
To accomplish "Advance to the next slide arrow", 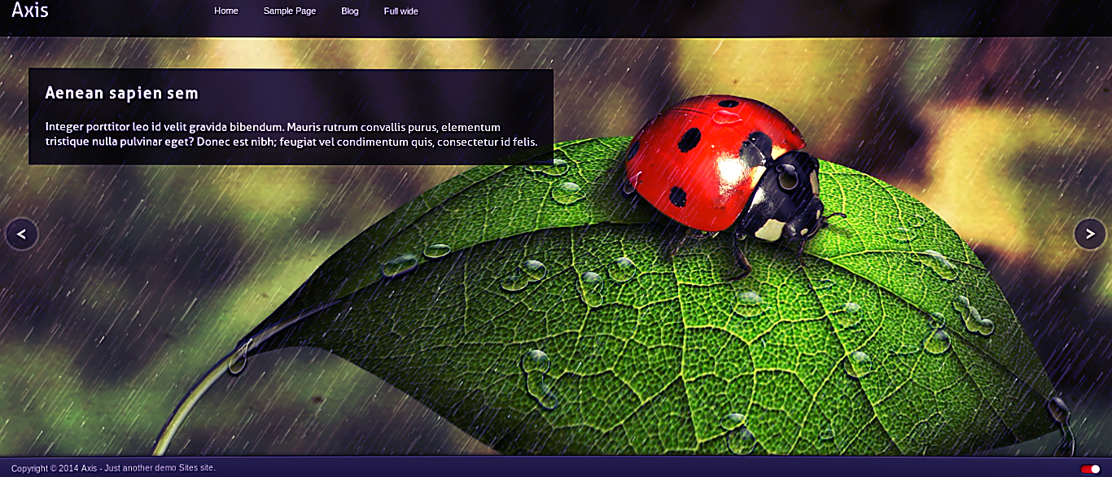I will click(x=1090, y=234).
